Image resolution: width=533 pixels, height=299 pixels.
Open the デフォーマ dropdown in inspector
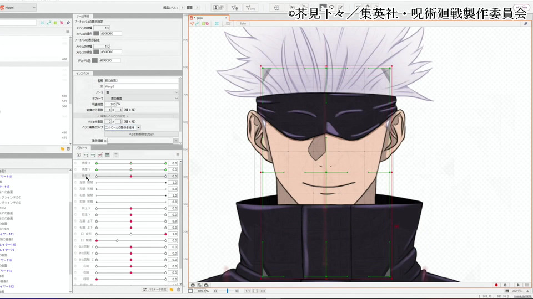141,99
